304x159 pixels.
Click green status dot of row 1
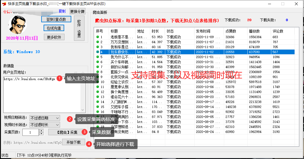[98, 37]
